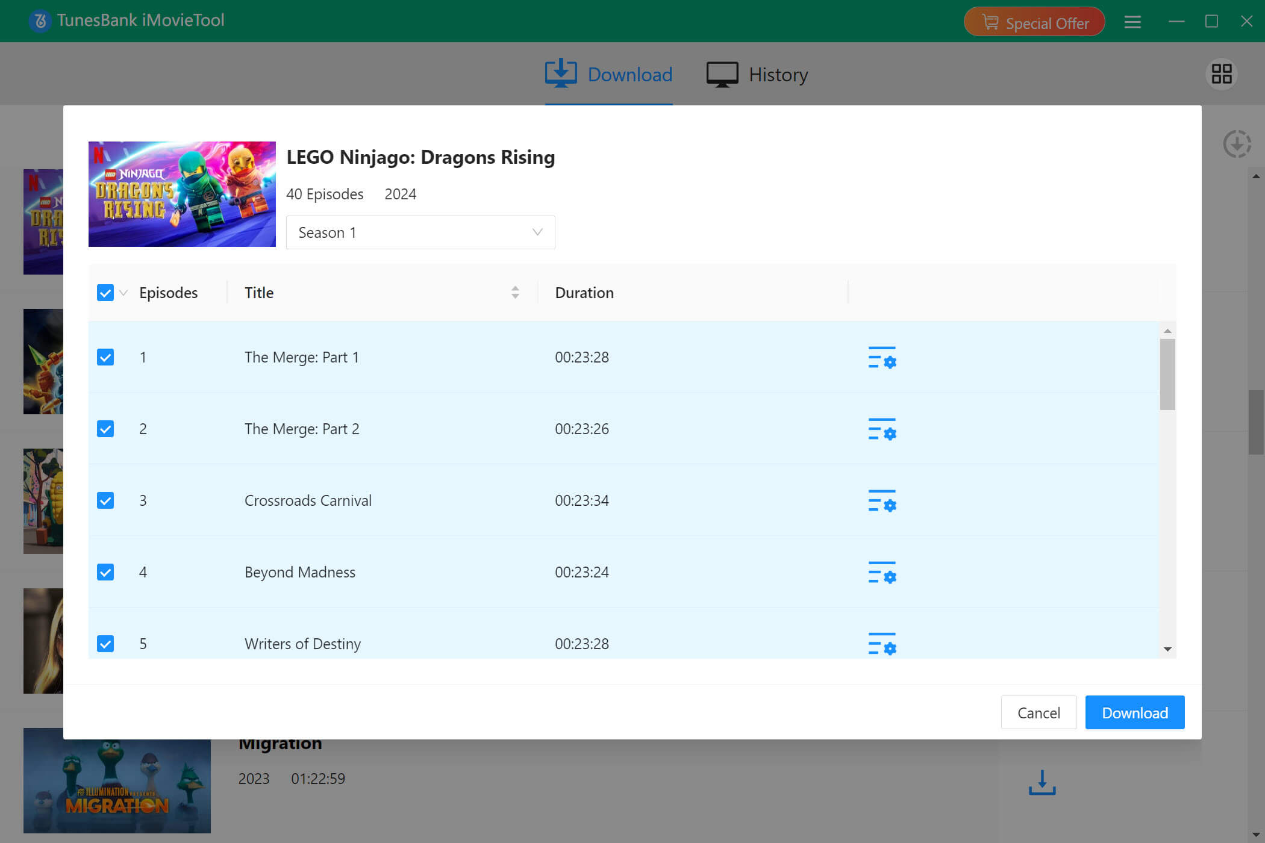The image size is (1265, 843).
Task: Open settings icon for Crossroads Carnival
Action: (x=882, y=501)
